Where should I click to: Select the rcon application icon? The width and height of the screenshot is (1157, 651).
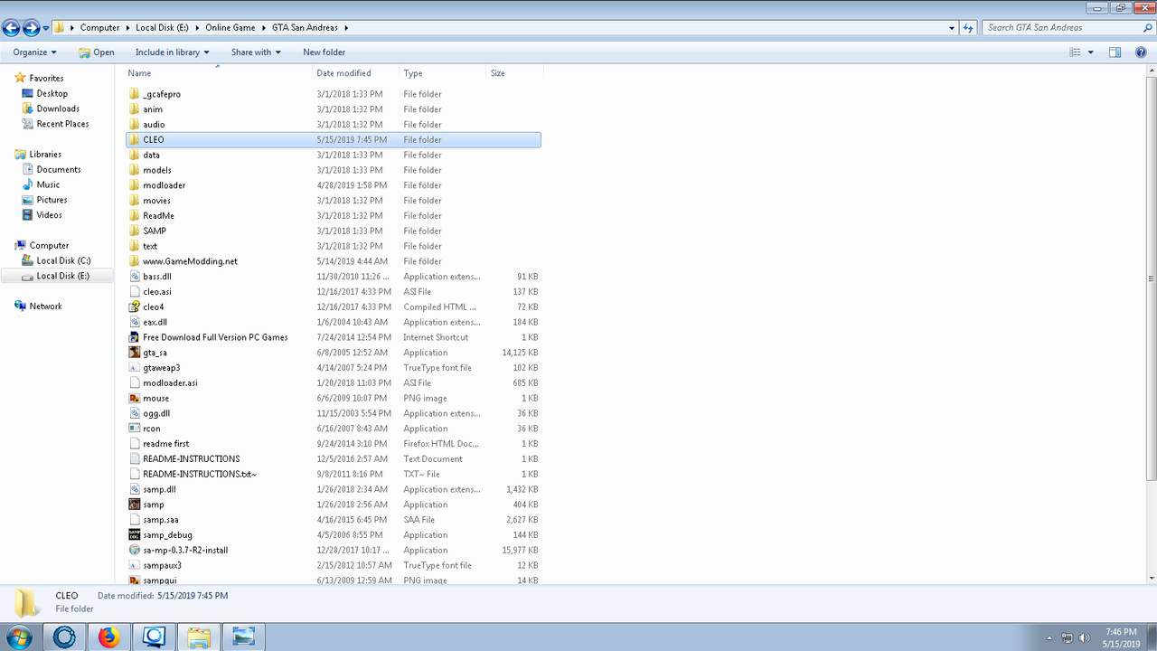coord(135,429)
